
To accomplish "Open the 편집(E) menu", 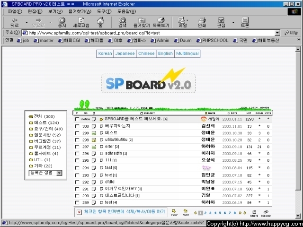I will pyautogui.click(x=35, y=11).
